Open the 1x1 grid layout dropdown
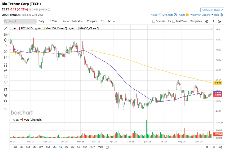 111,21
